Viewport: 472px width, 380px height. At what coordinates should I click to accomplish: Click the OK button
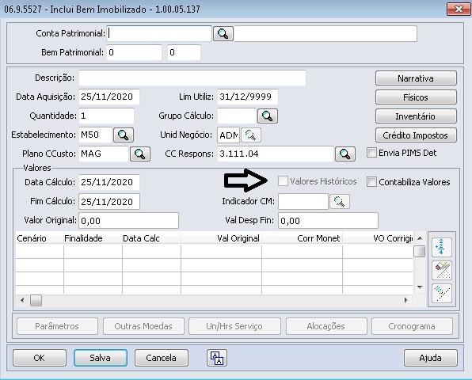pos(40,358)
